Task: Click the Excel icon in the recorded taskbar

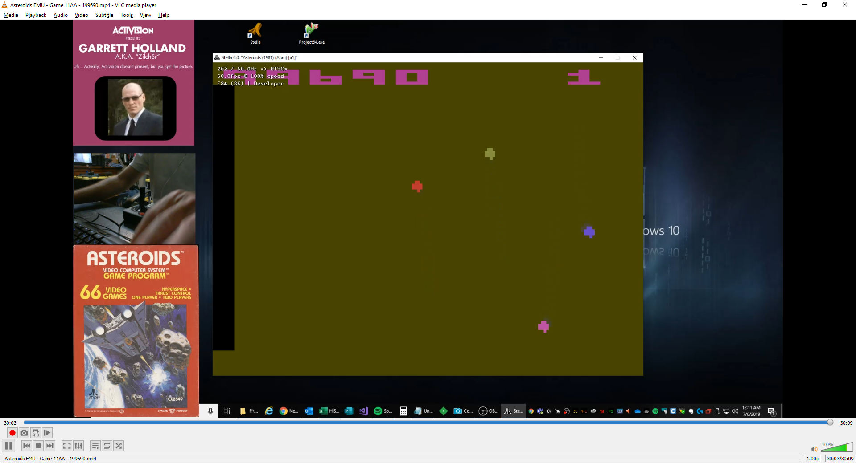Action: 323,411
